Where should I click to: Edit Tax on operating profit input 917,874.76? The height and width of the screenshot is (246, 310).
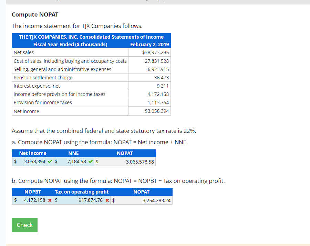click(82, 200)
